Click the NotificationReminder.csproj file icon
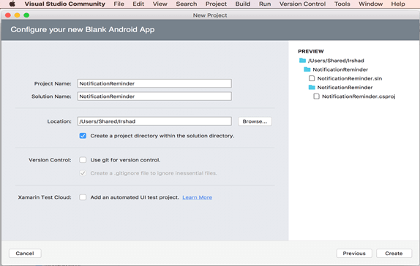 pyautogui.click(x=316, y=96)
